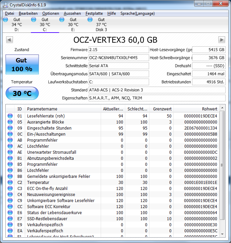Image resolution: width=231 pixels, height=243 pixels.
Task: Click status icon of Unerwarteter Stromausfall row
Action: point(10,152)
